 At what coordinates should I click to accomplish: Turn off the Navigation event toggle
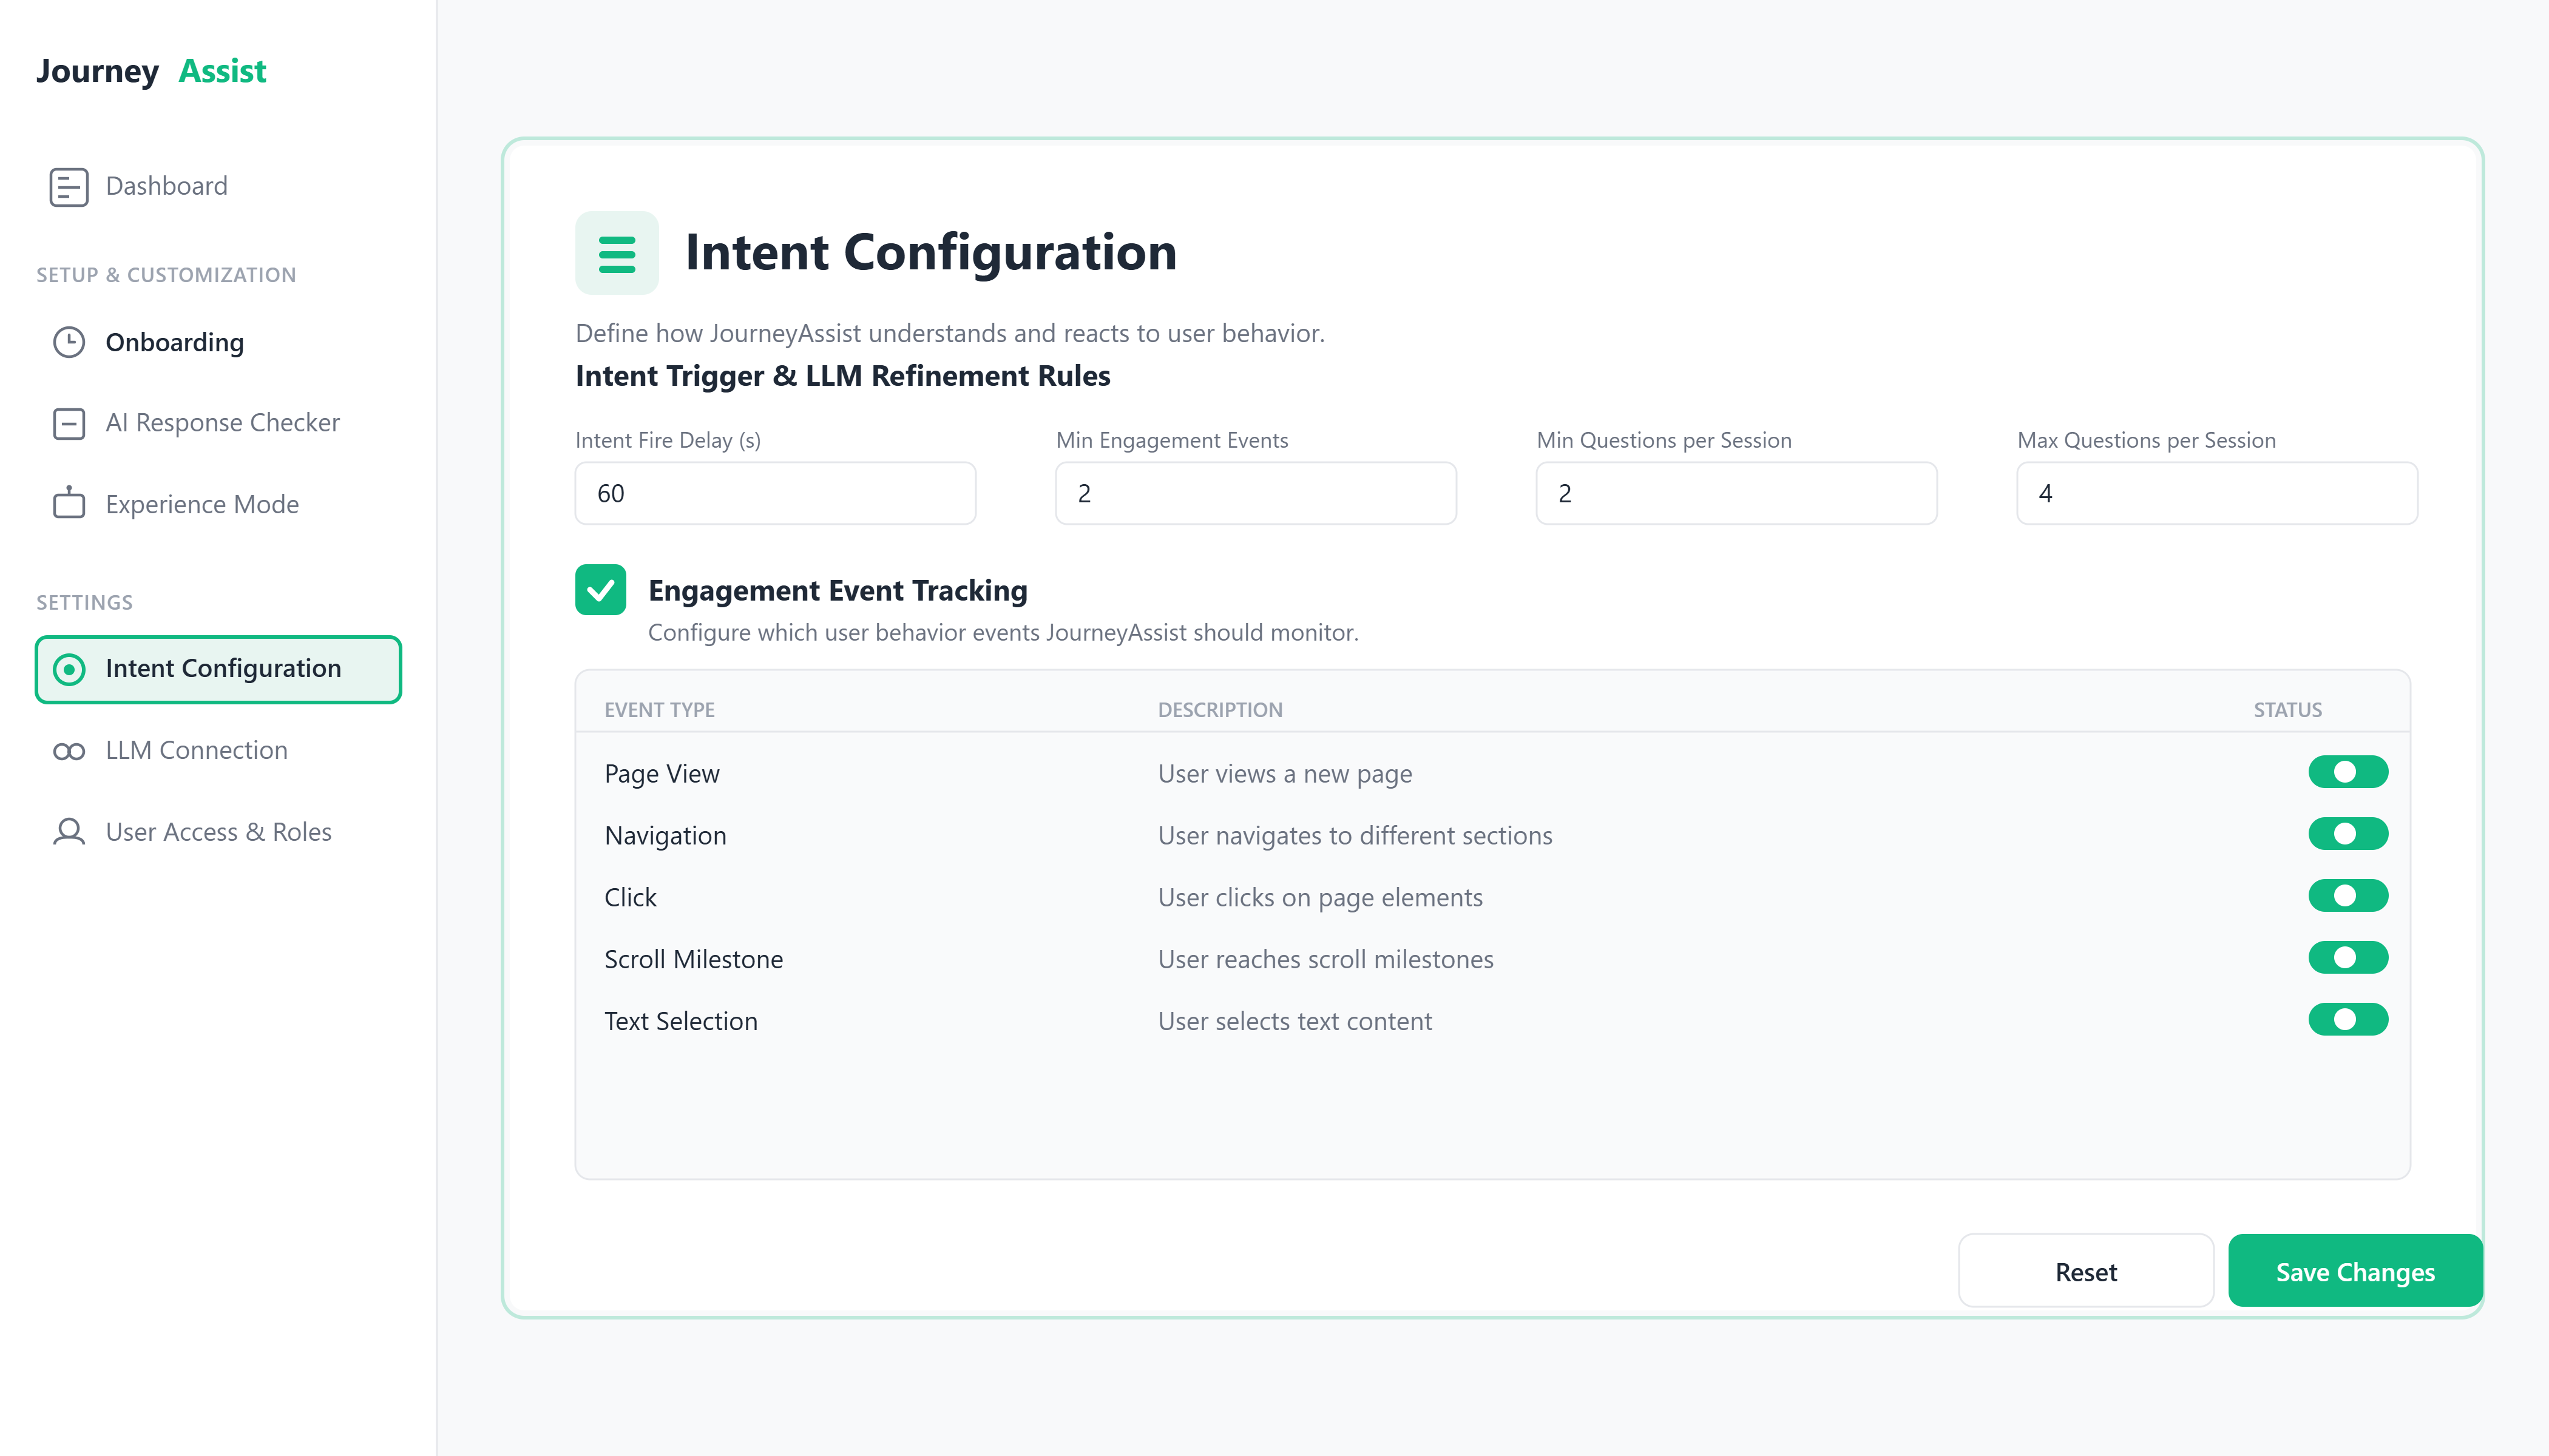click(2347, 834)
